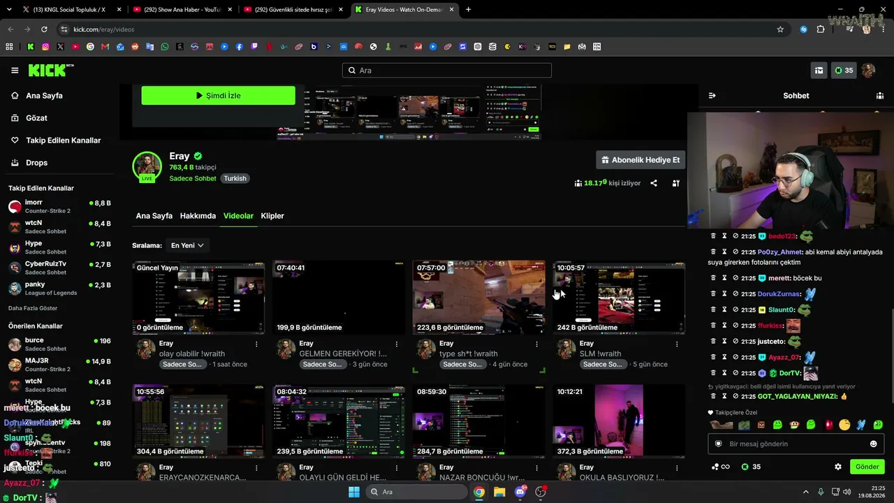
Task: Open the Kick hamburger sidebar menu
Action: coord(15,70)
